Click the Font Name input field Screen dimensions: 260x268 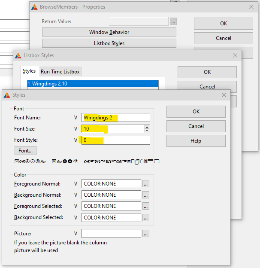coord(116,118)
